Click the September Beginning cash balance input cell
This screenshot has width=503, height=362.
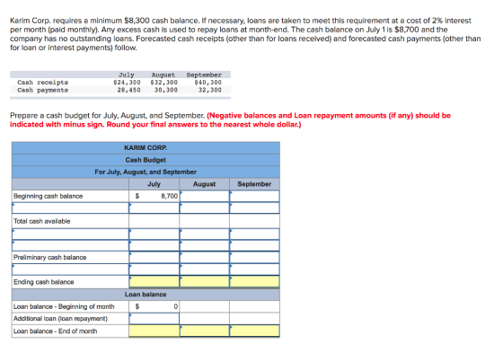click(x=254, y=196)
